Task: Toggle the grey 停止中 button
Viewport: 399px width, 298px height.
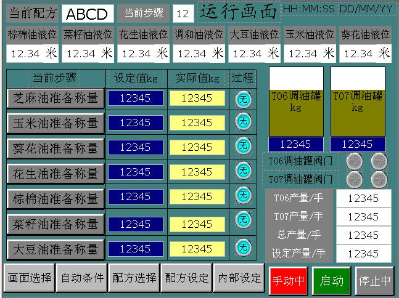Action: click(x=374, y=281)
